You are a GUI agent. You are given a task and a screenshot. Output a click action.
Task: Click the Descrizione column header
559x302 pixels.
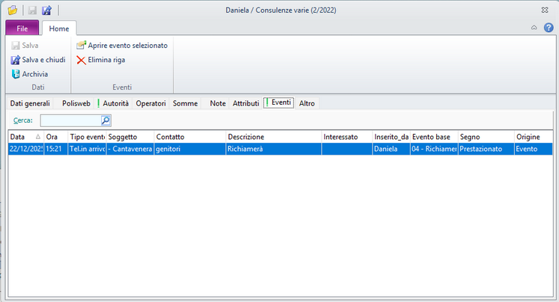pyautogui.click(x=272, y=137)
